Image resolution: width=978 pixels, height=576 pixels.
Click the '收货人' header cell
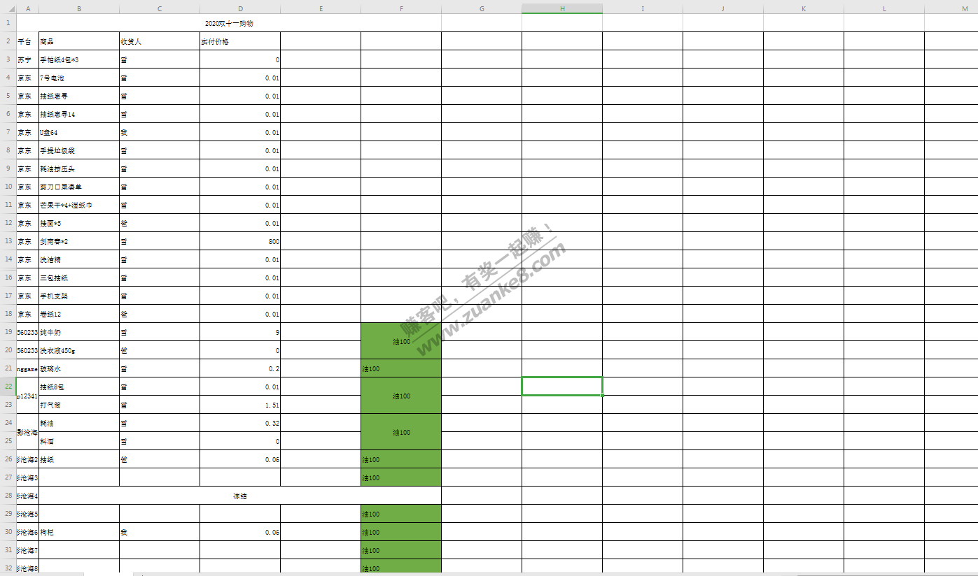click(x=160, y=41)
